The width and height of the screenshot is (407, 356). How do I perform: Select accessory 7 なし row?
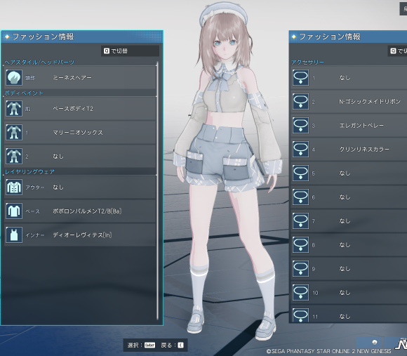click(x=349, y=221)
